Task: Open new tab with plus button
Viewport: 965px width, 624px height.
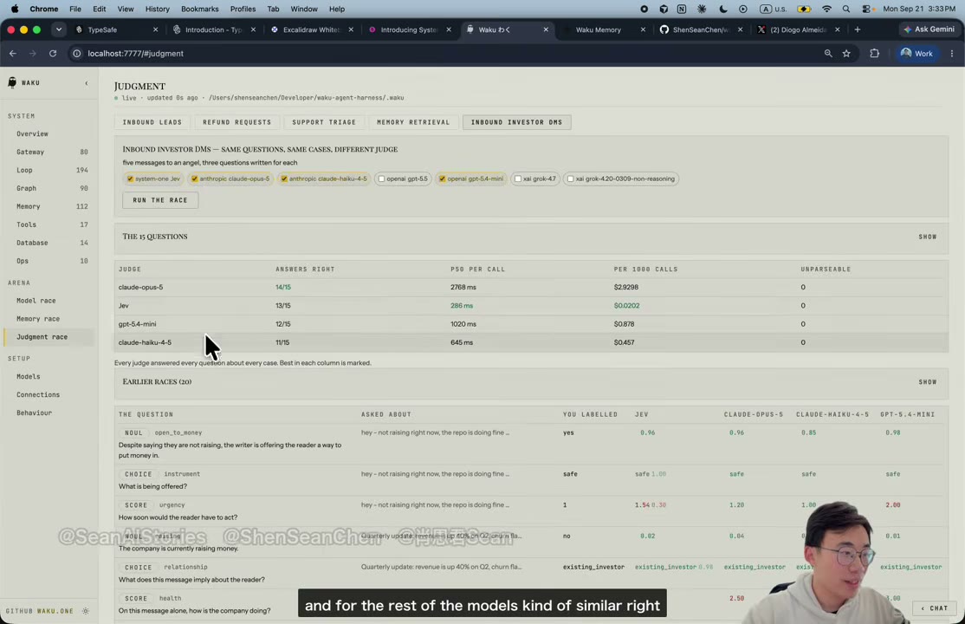Action: tap(858, 29)
